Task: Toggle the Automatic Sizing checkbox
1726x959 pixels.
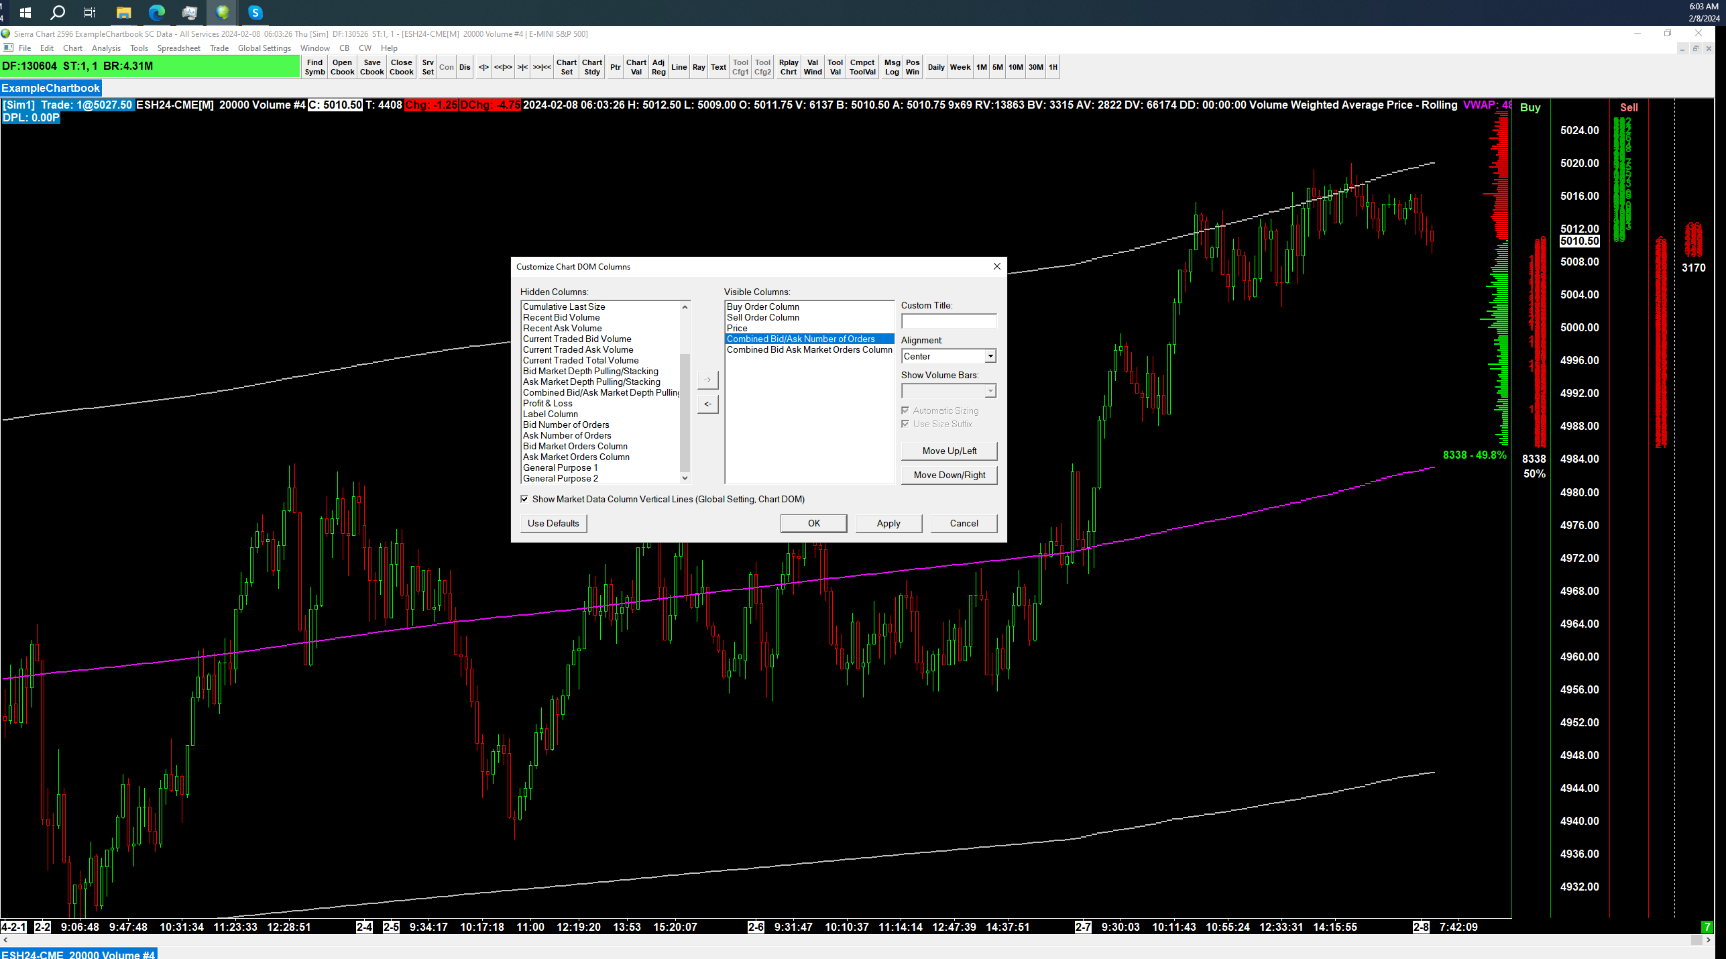Action: point(905,410)
